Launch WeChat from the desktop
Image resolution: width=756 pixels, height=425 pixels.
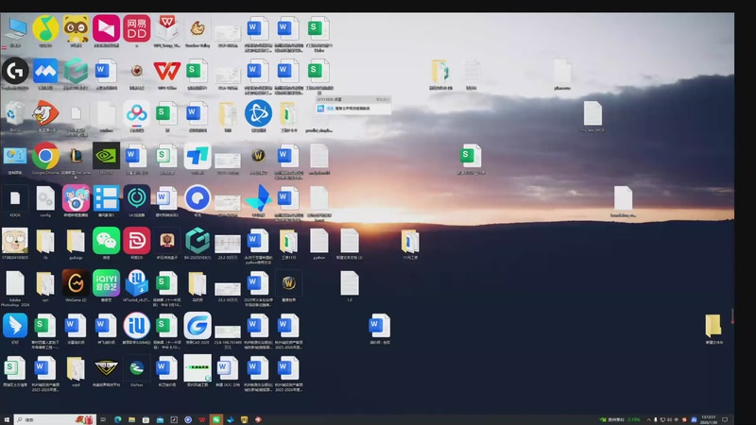pos(106,243)
